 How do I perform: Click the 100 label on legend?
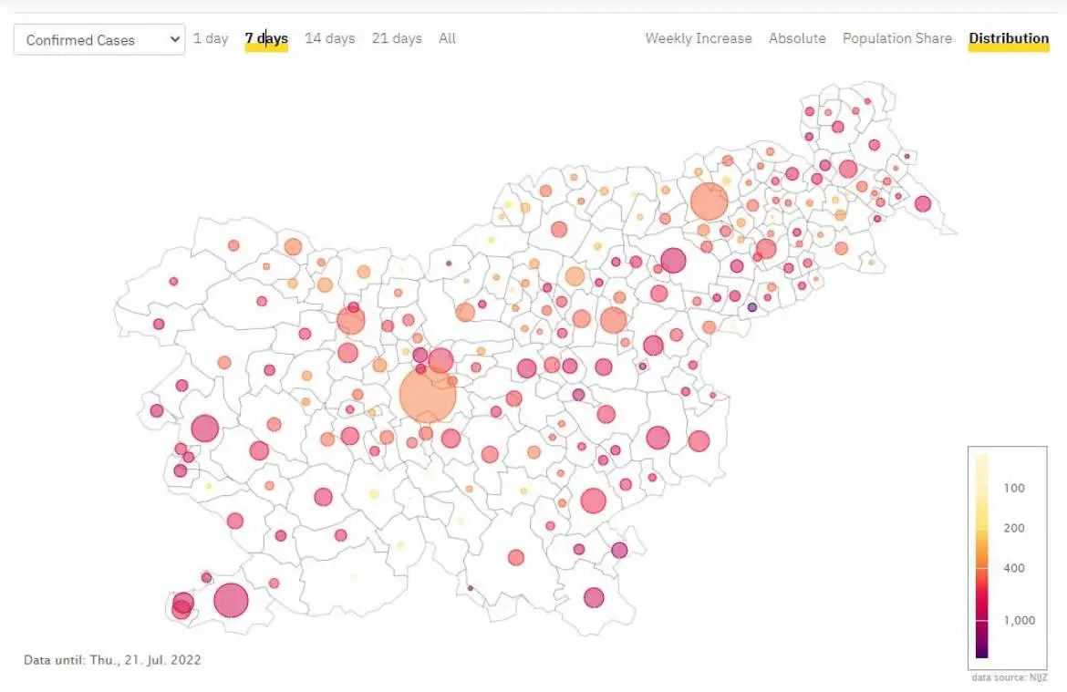coord(1013,488)
